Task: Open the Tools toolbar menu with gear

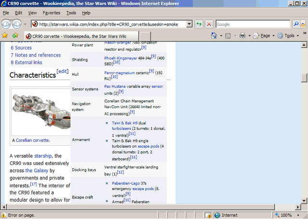Action: [x=288, y=36]
